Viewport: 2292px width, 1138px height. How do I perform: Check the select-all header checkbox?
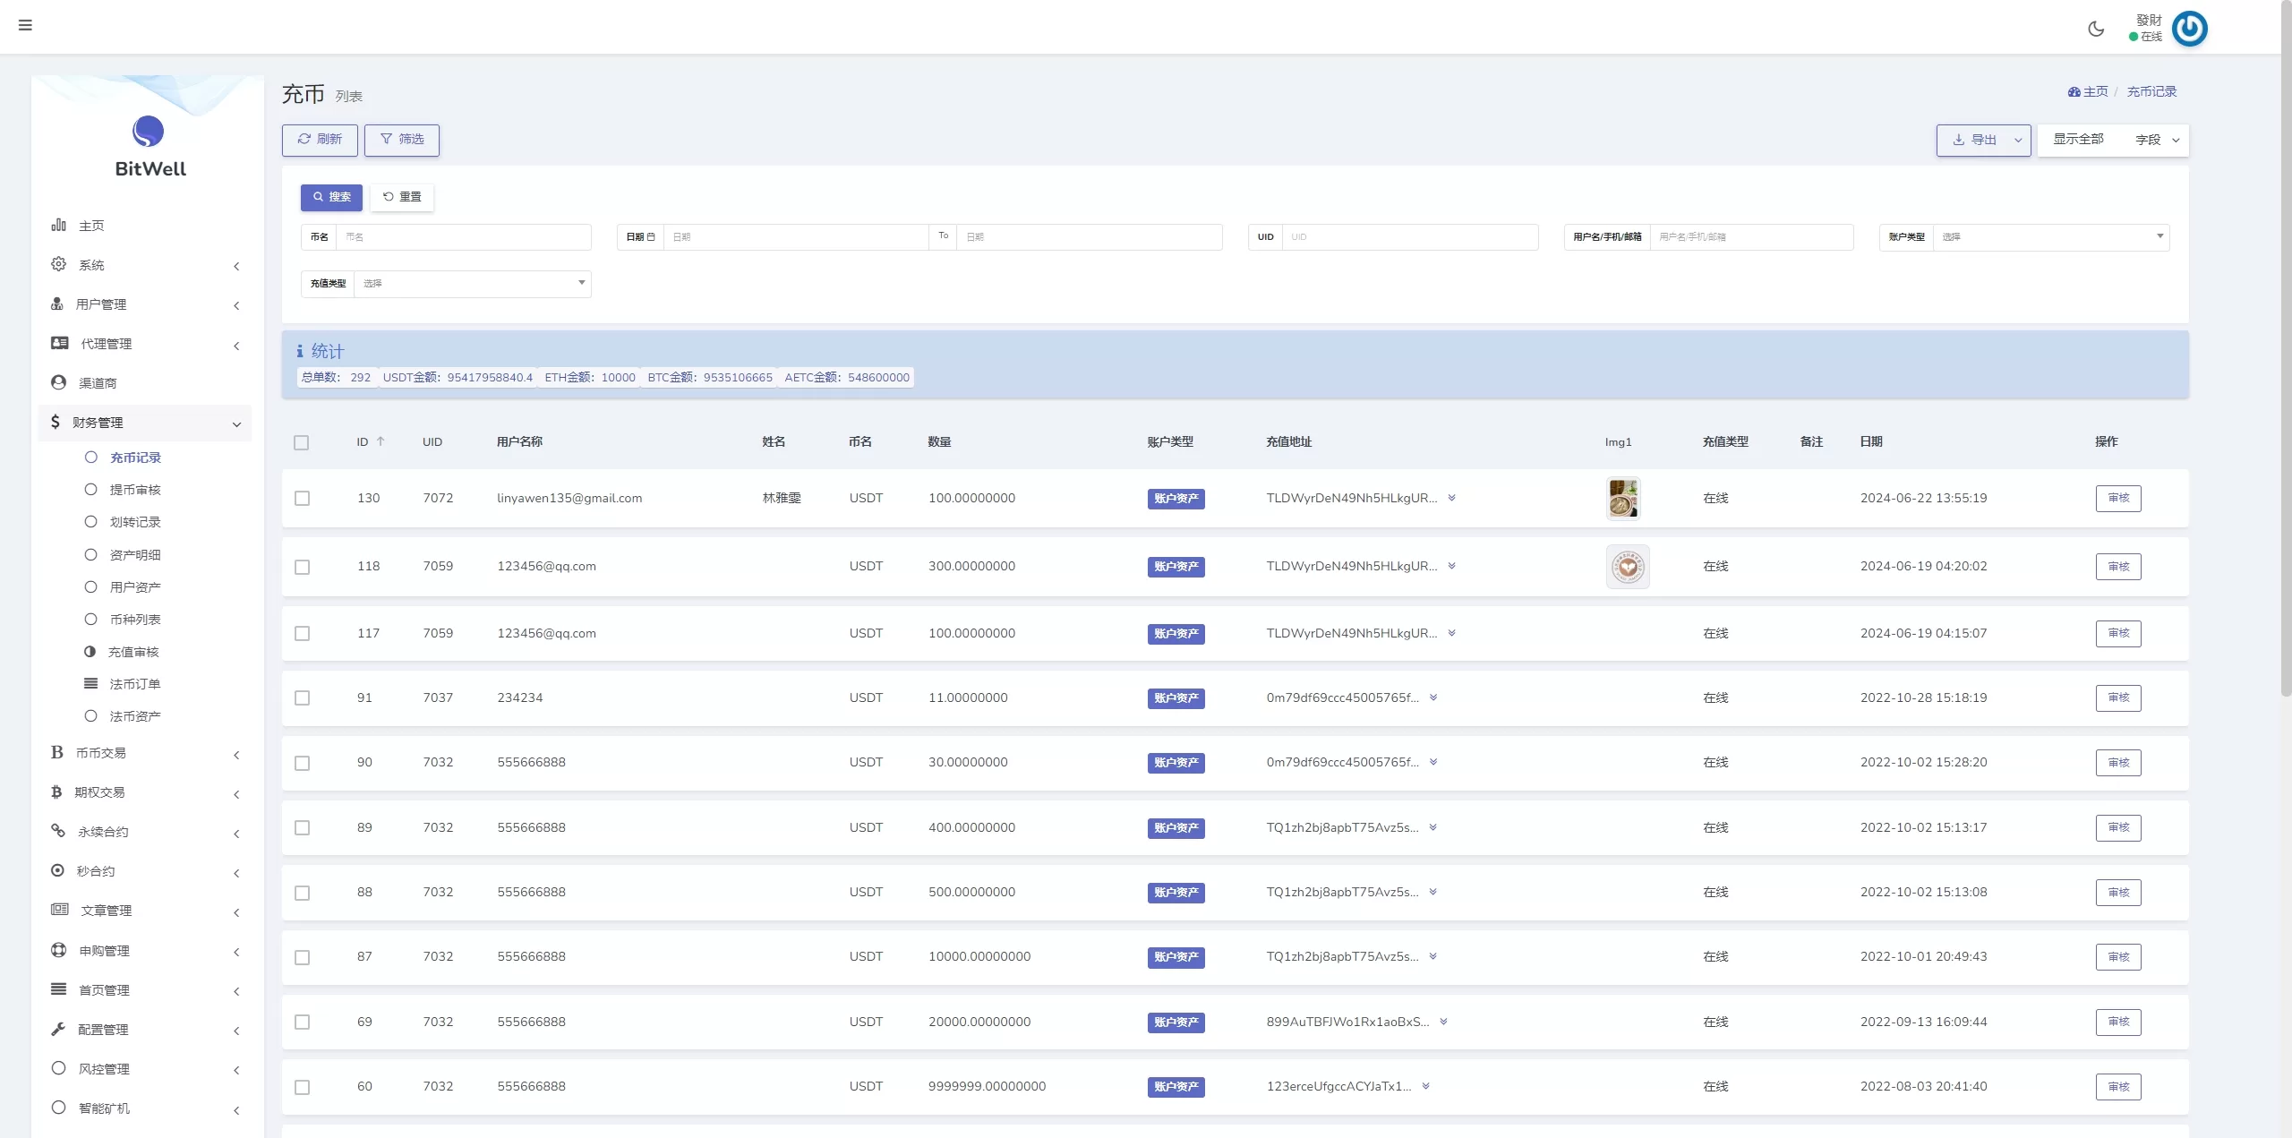(x=302, y=442)
